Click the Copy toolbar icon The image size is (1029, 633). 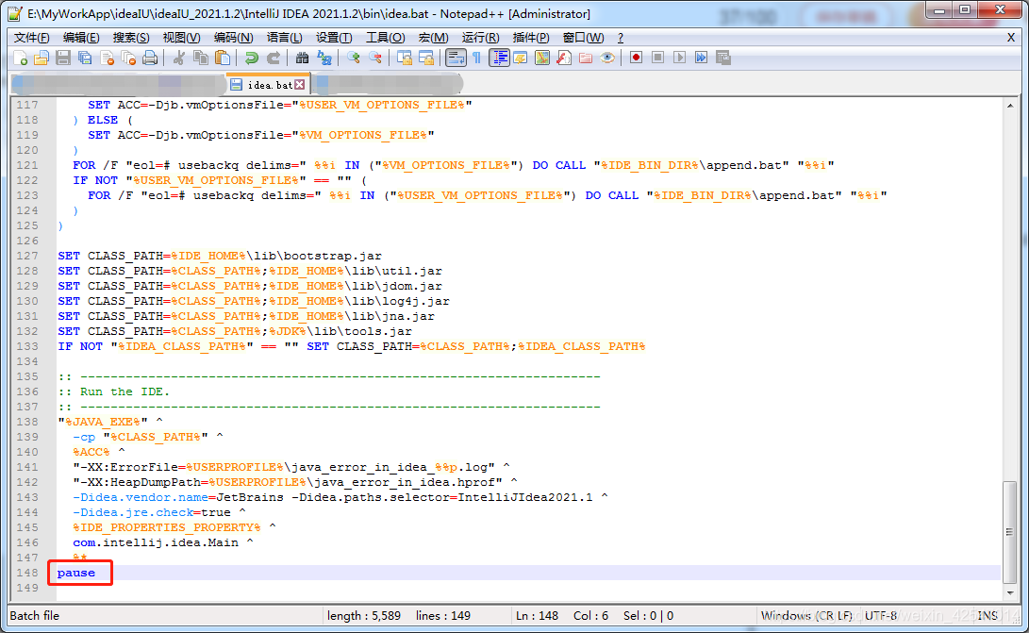tap(201, 58)
